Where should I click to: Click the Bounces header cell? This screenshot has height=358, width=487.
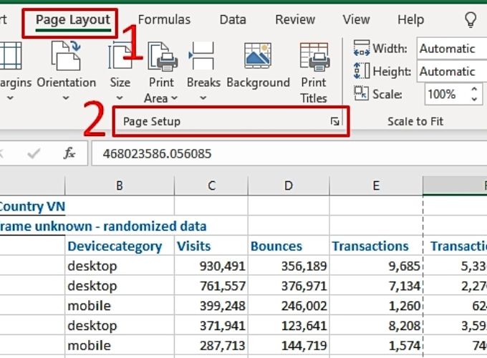pyautogui.click(x=289, y=246)
